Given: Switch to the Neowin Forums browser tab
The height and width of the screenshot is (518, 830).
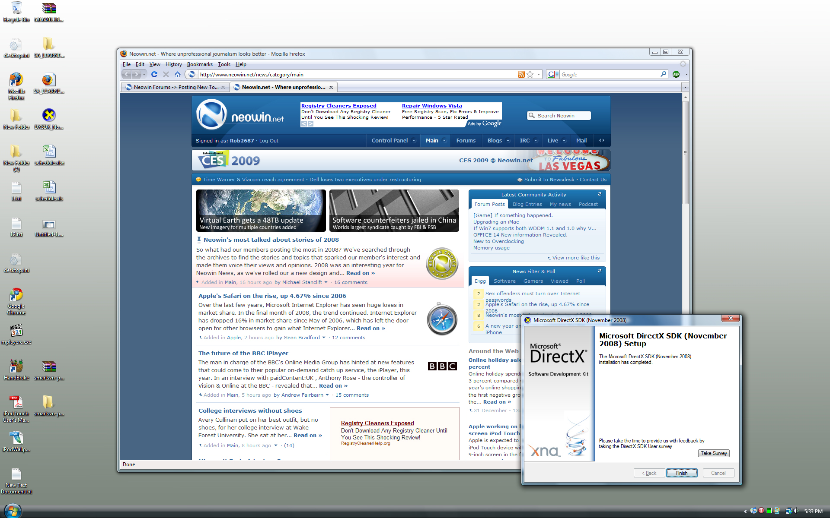Looking at the screenshot, I should pyautogui.click(x=173, y=87).
